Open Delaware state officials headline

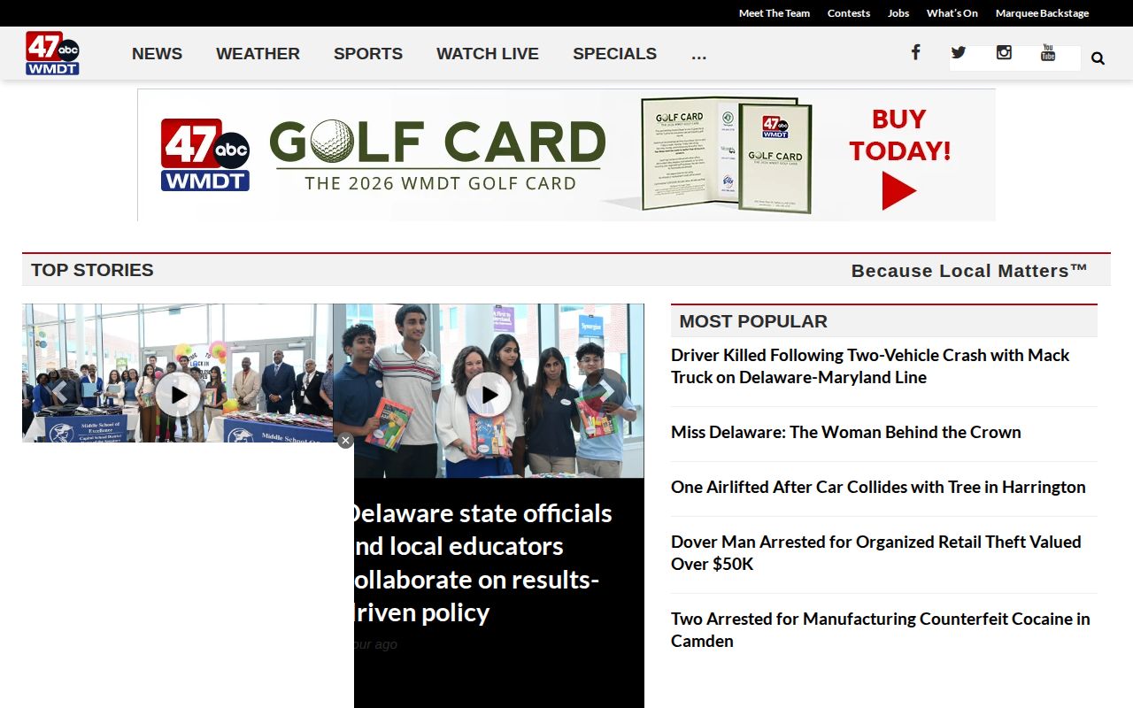pyautogui.click(x=482, y=562)
